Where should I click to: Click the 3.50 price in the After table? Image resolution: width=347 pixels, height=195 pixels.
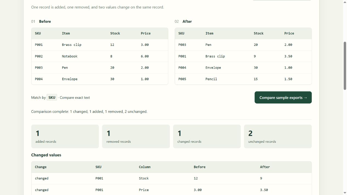tap(288, 56)
